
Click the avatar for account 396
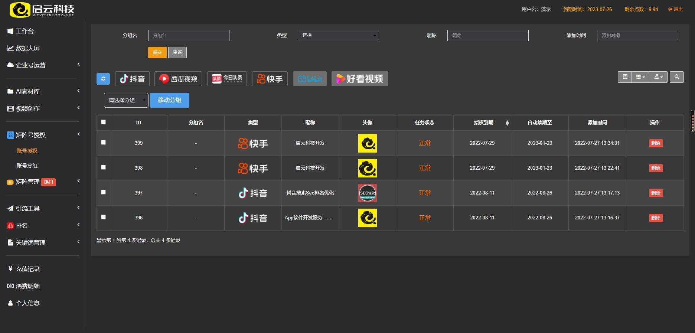pyautogui.click(x=368, y=218)
